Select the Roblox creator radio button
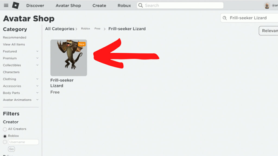278x156 pixels. click(x=5, y=136)
